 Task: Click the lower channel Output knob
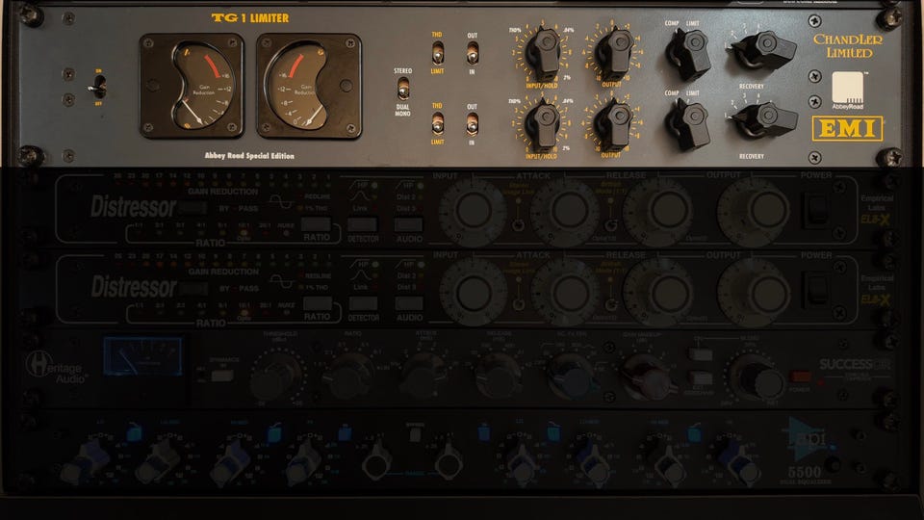click(613, 125)
